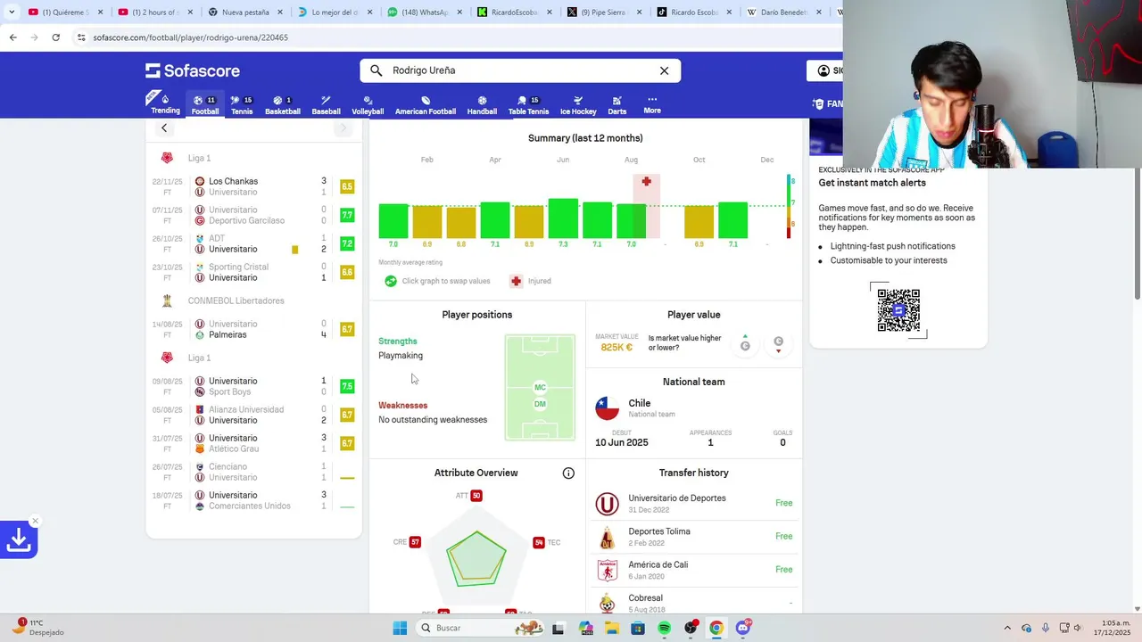Click the blue download floating icon
Image resolution: width=1142 pixels, height=642 pixels.
(x=18, y=540)
